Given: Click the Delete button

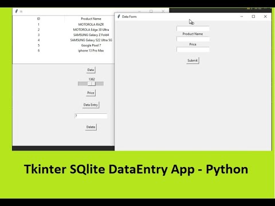Looking at the screenshot, I should pyautogui.click(x=91, y=127).
